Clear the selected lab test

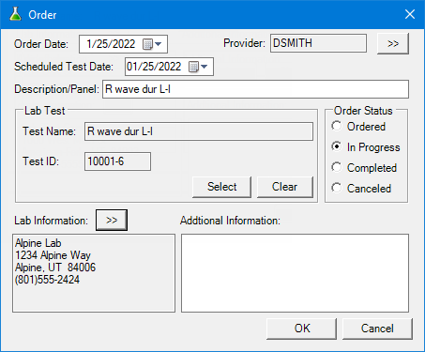tap(284, 187)
